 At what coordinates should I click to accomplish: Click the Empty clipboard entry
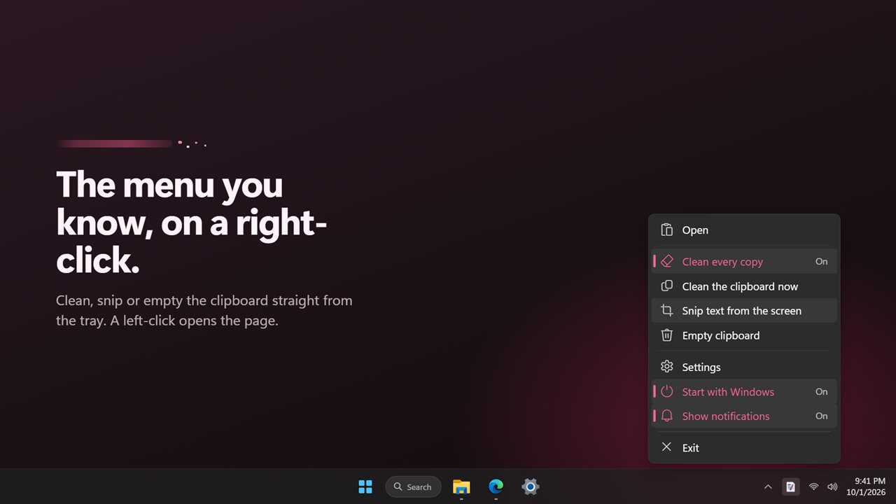coord(744,335)
